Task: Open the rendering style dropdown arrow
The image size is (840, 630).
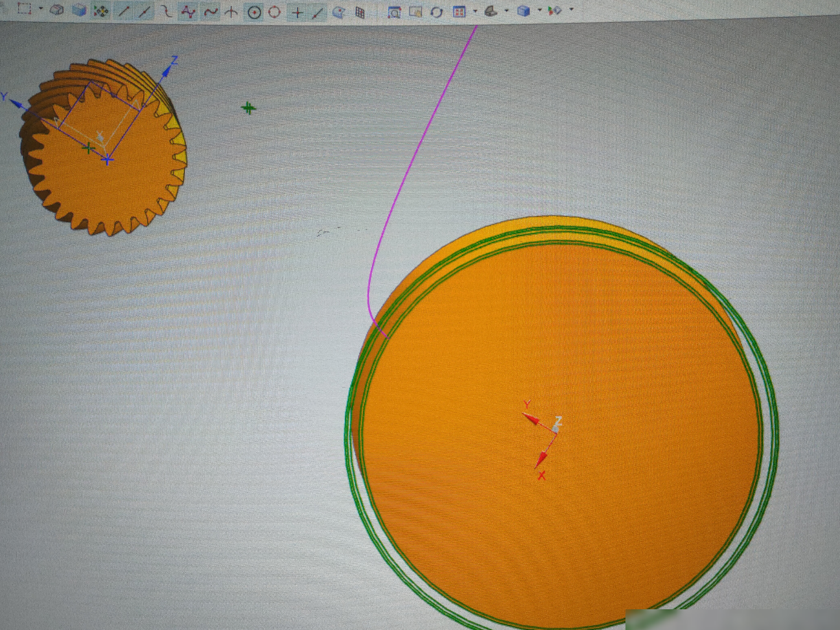Action: coord(506,11)
